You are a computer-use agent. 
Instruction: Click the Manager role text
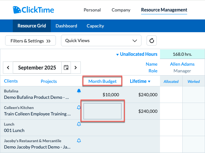[182, 71]
